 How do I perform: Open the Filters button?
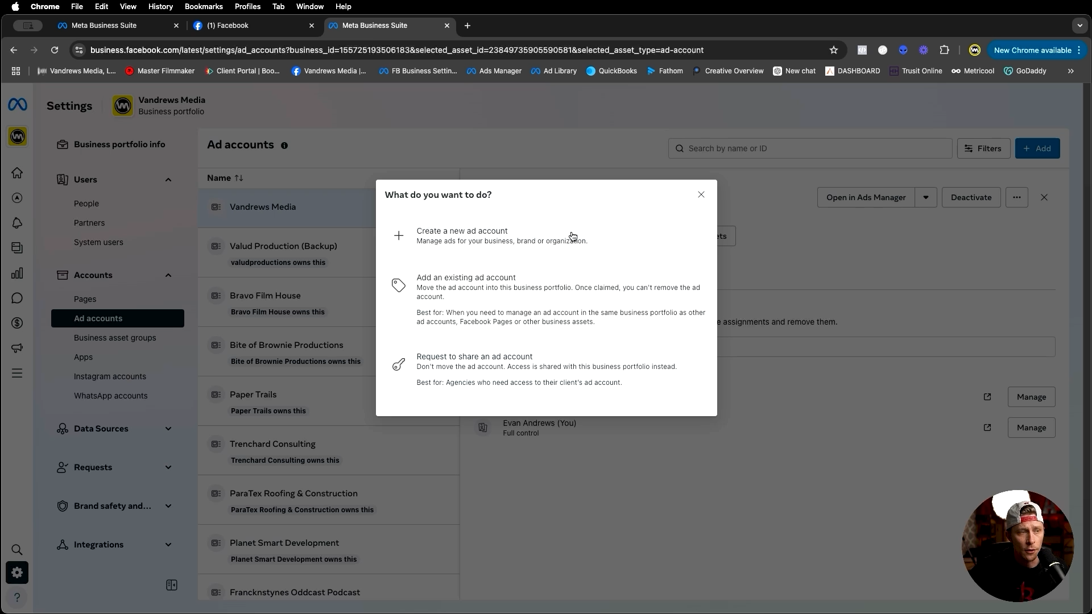pos(983,148)
